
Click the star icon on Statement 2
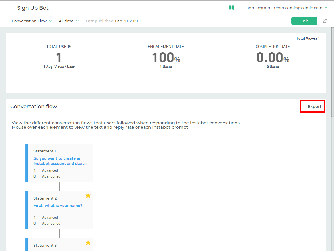[x=88, y=196]
